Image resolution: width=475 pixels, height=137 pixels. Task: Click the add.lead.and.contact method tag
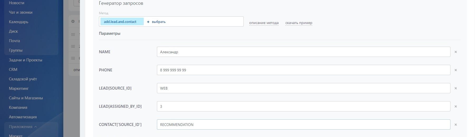click(x=120, y=22)
